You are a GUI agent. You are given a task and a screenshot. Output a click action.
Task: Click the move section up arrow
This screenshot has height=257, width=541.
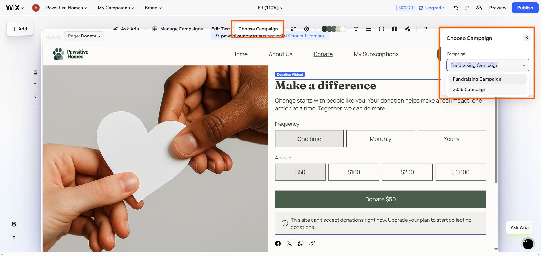[35, 85]
